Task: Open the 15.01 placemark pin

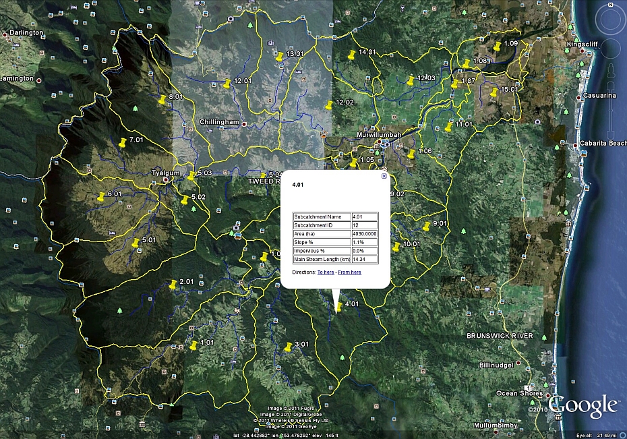Action: point(493,92)
